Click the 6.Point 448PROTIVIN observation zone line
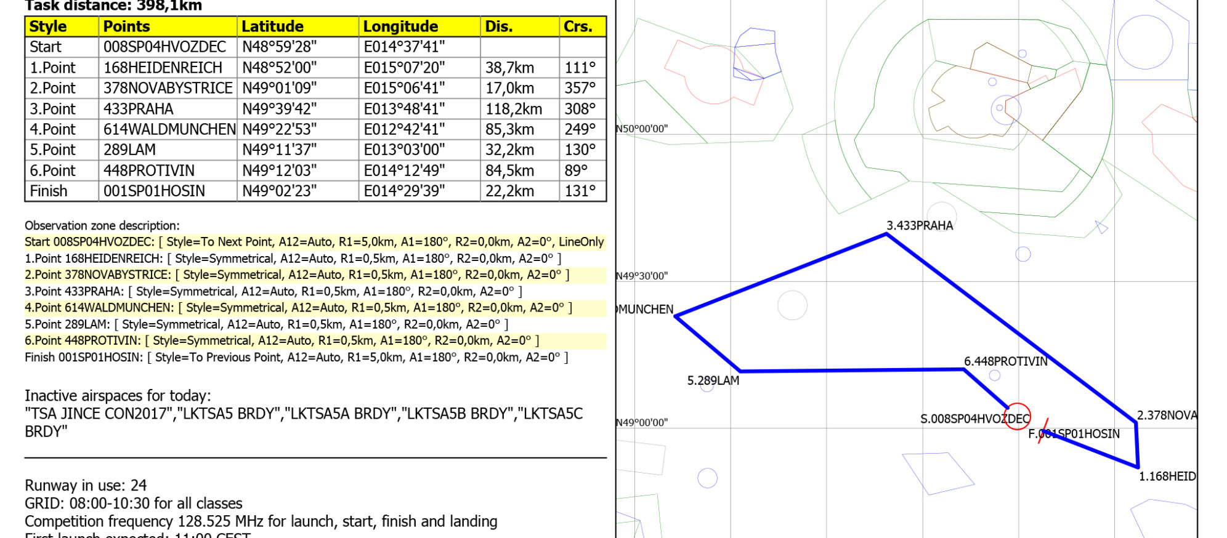The image size is (1227, 538). coord(281,341)
